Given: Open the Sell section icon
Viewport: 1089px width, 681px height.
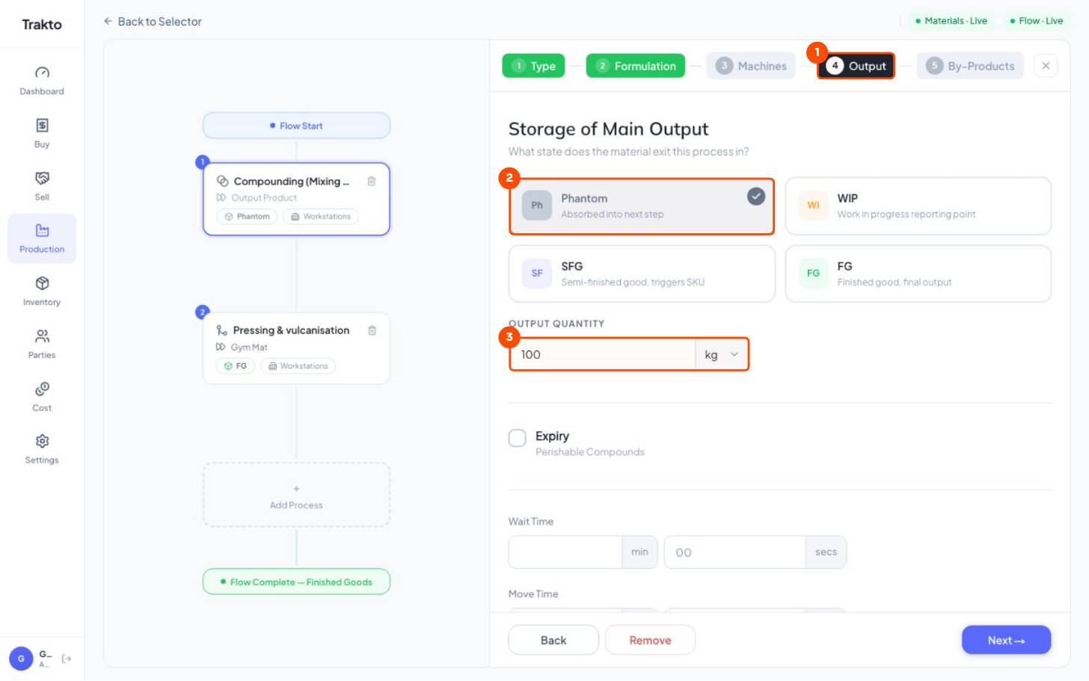Looking at the screenshot, I should coord(42,178).
